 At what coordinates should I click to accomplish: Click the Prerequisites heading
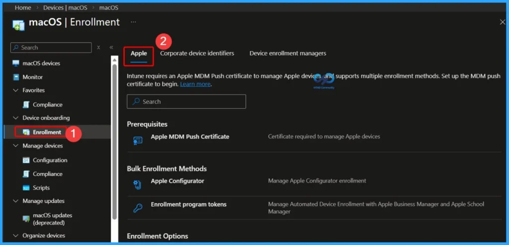147,124
